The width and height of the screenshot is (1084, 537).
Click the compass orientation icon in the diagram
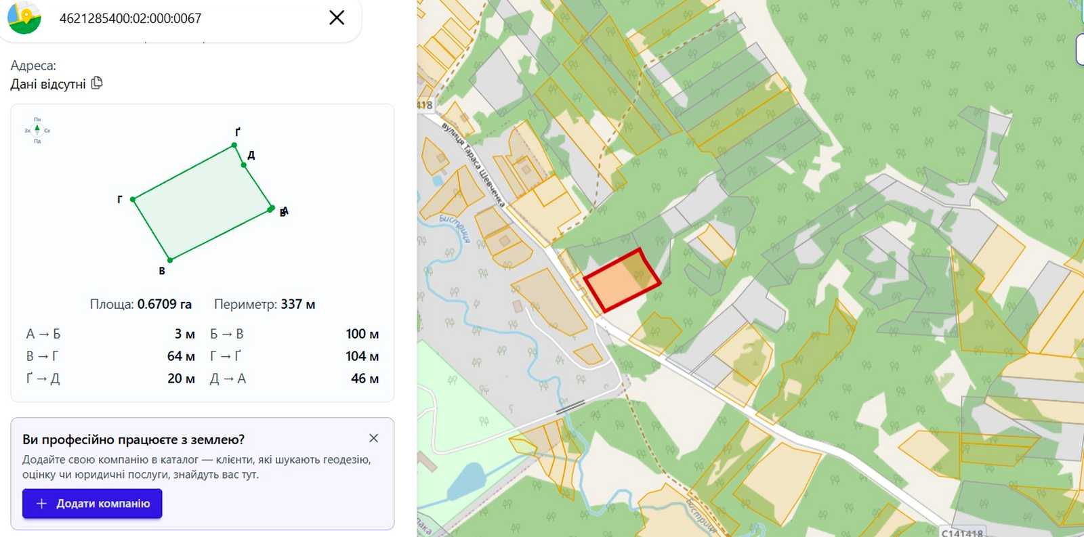[x=37, y=130]
